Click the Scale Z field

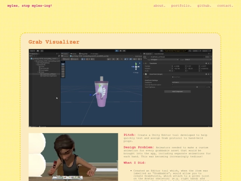206,71
